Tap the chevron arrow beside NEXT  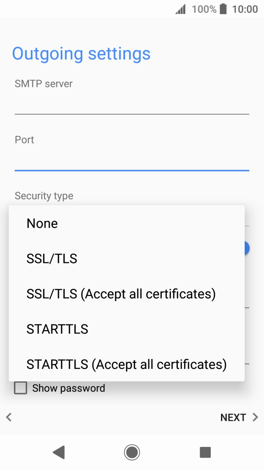coord(255,417)
